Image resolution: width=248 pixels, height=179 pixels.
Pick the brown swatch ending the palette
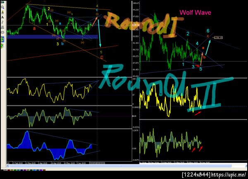(44, 170)
